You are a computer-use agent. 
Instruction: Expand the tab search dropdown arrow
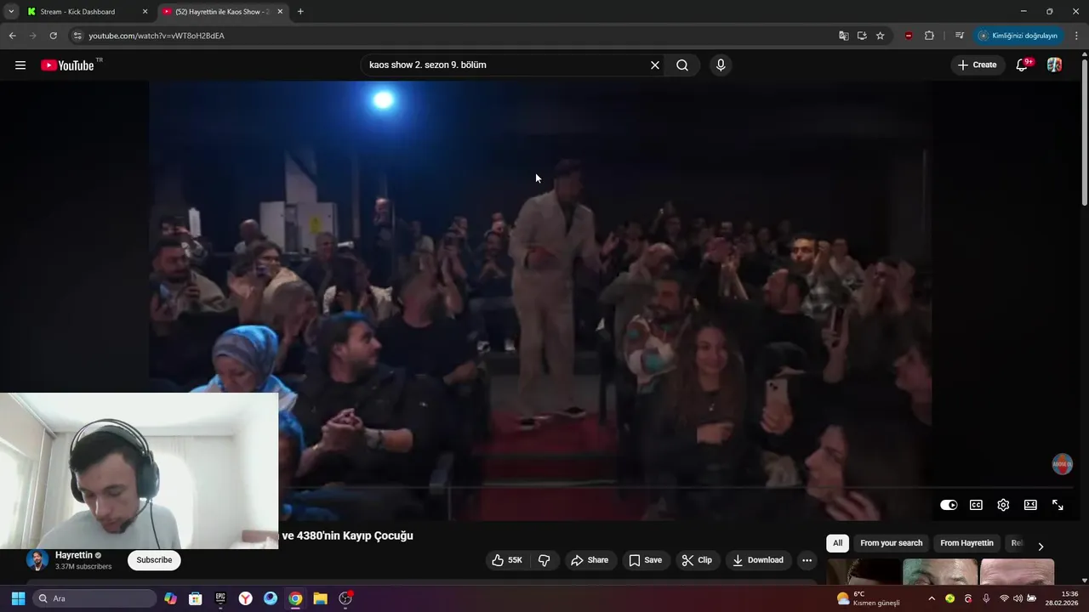coord(11,12)
